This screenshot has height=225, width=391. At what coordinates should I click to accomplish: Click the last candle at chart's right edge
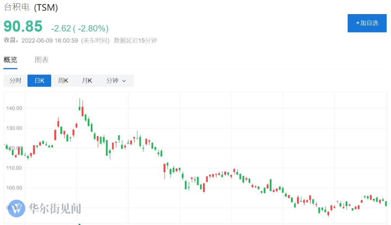point(386,203)
